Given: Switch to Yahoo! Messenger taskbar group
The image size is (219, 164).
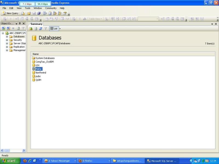Looking at the screenshot, I should (x=60, y=161).
